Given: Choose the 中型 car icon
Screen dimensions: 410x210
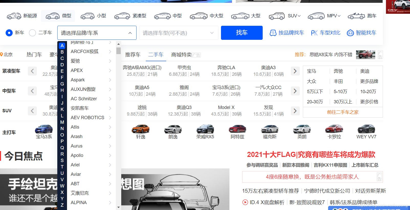Looking at the screenshot, I should pos(162,16).
